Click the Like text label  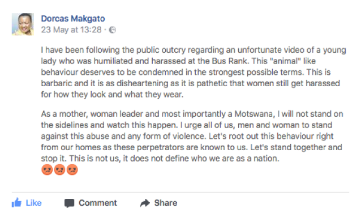33,203
